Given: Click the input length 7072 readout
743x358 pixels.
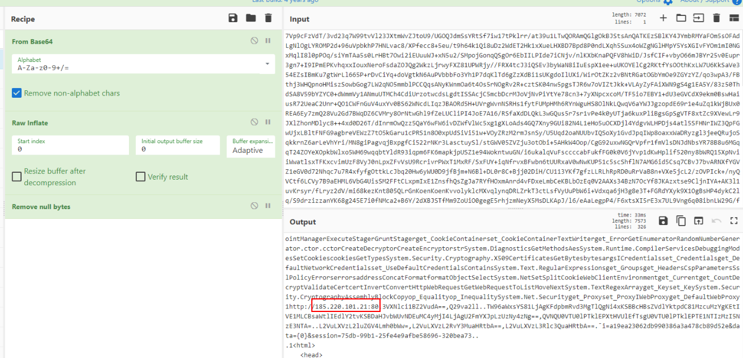Looking at the screenshot, I should [630, 15].
